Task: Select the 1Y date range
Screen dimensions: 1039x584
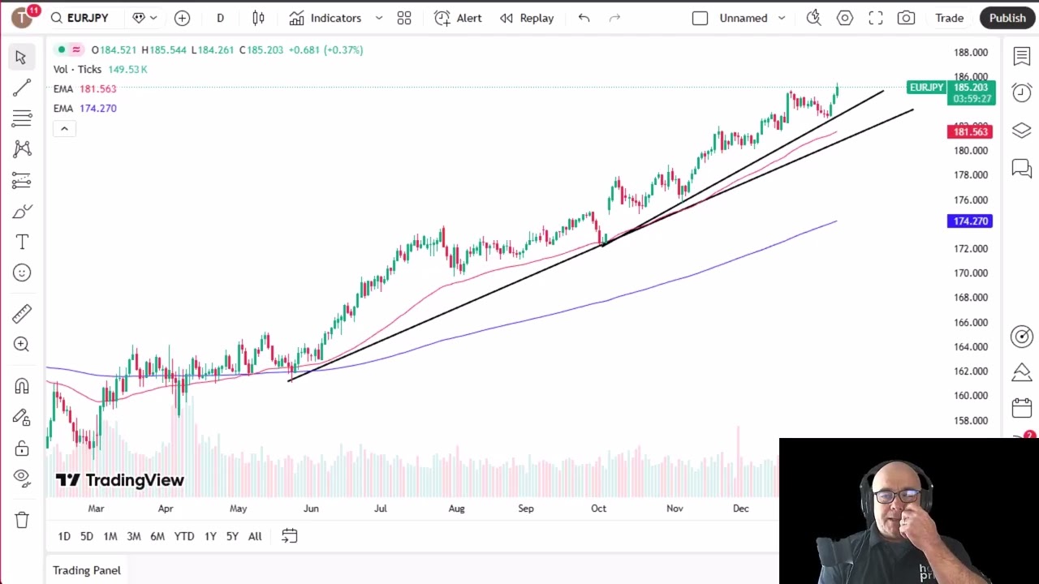Action: [x=210, y=536]
